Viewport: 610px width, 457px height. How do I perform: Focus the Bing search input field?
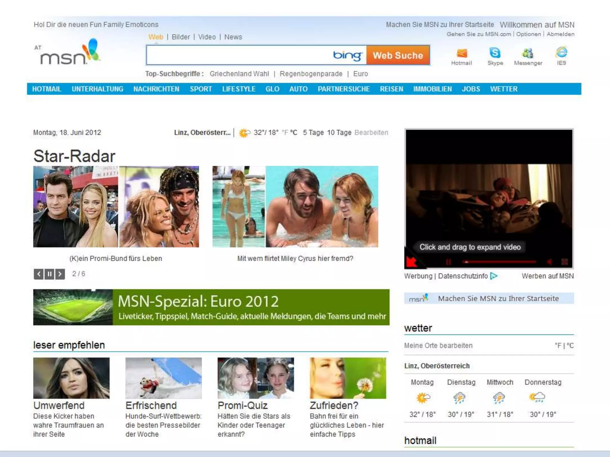238,55
